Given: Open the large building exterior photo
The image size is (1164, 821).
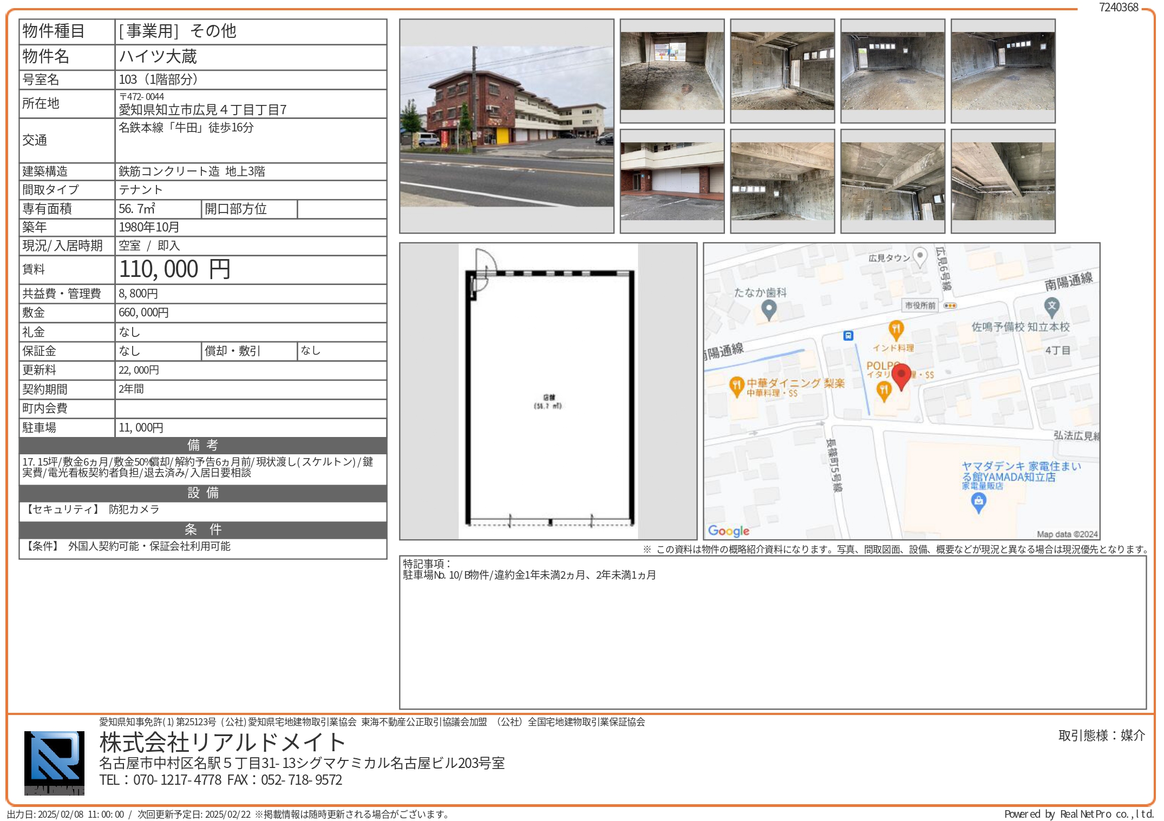Looking at the screenshot, I should (507, 126).
